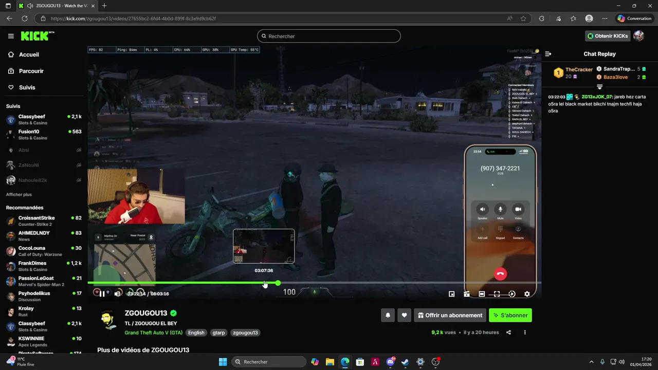Open CroissantStrike recommended channel
Screen dimensions: 658x370
tap(44, 221)
